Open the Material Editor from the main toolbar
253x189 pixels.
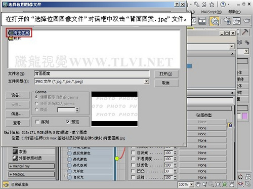(x=215, y=21)
